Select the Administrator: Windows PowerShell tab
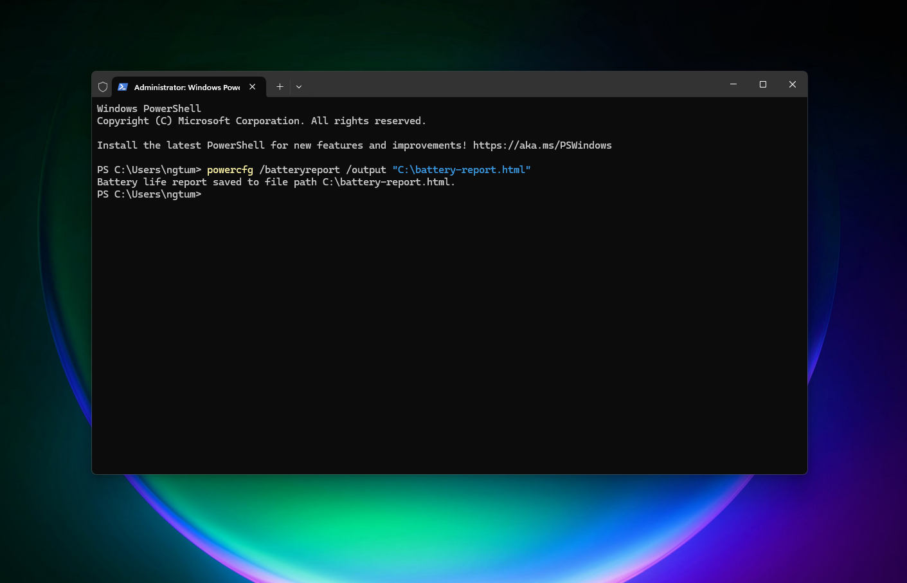The width and height of the screenshot is (907, 583). pos(188,87)
